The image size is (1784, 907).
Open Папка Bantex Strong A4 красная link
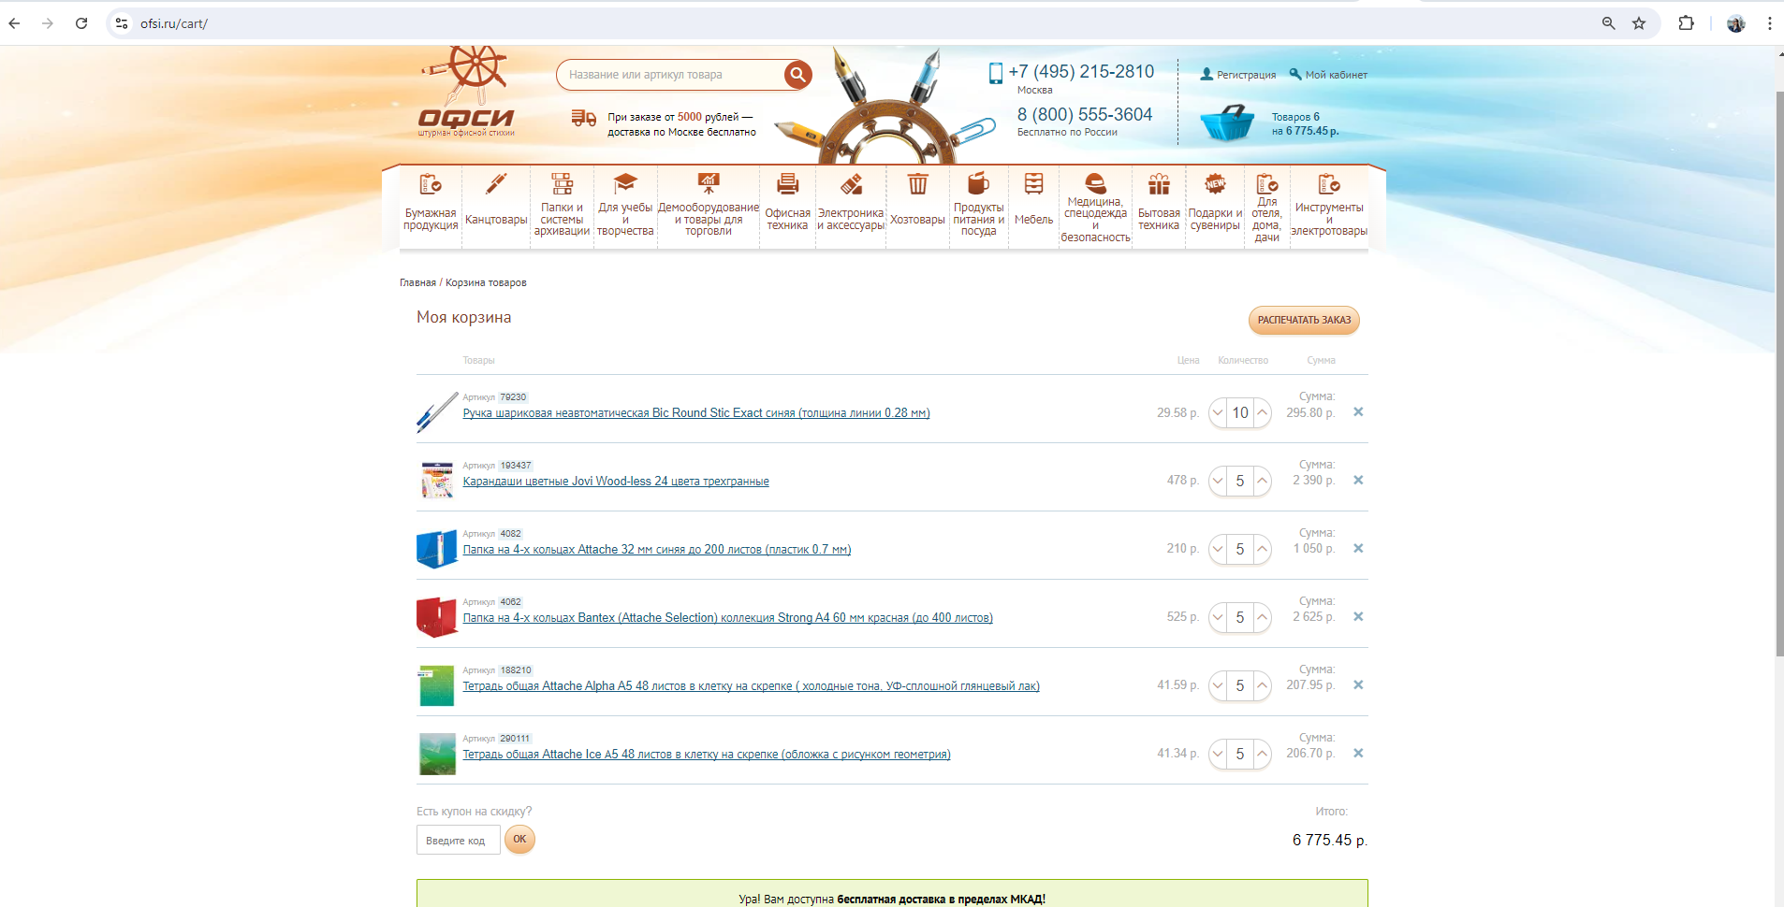(x=728, y=617)
